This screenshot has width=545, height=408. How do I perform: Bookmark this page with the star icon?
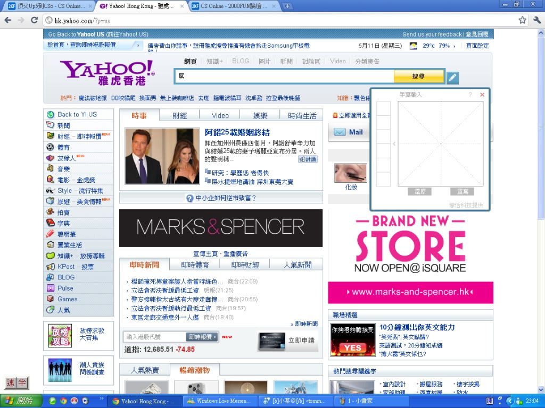pyautogui.click(x=522, y=20)
